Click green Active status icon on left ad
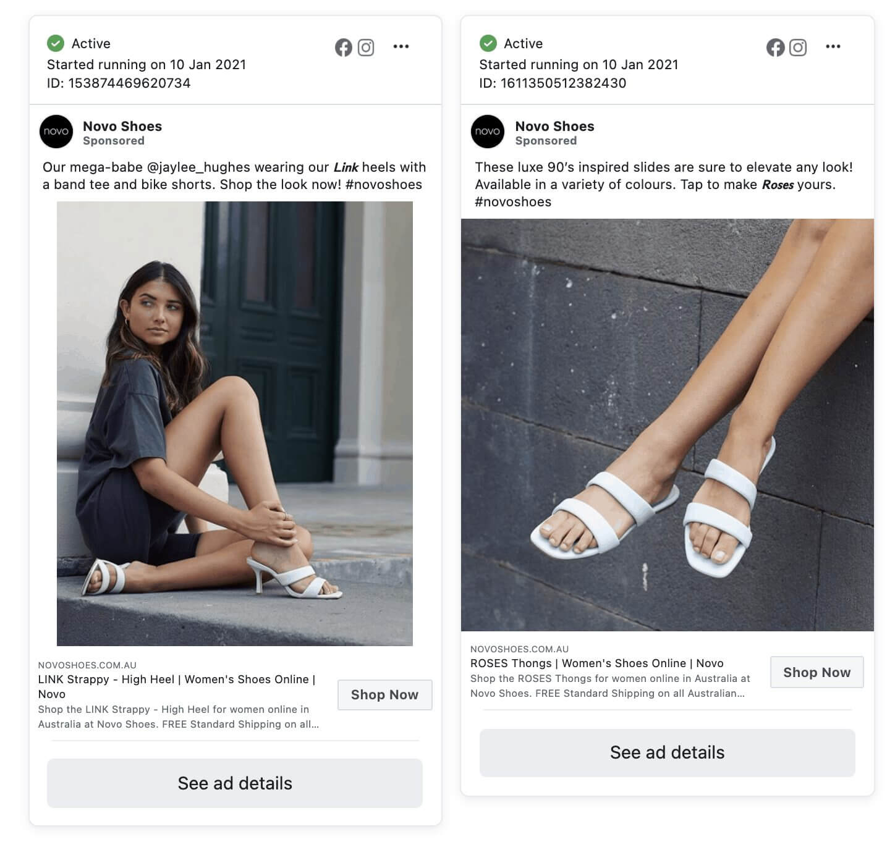The width and height of the screenshot is (895, 850). [x=56, y=43]
